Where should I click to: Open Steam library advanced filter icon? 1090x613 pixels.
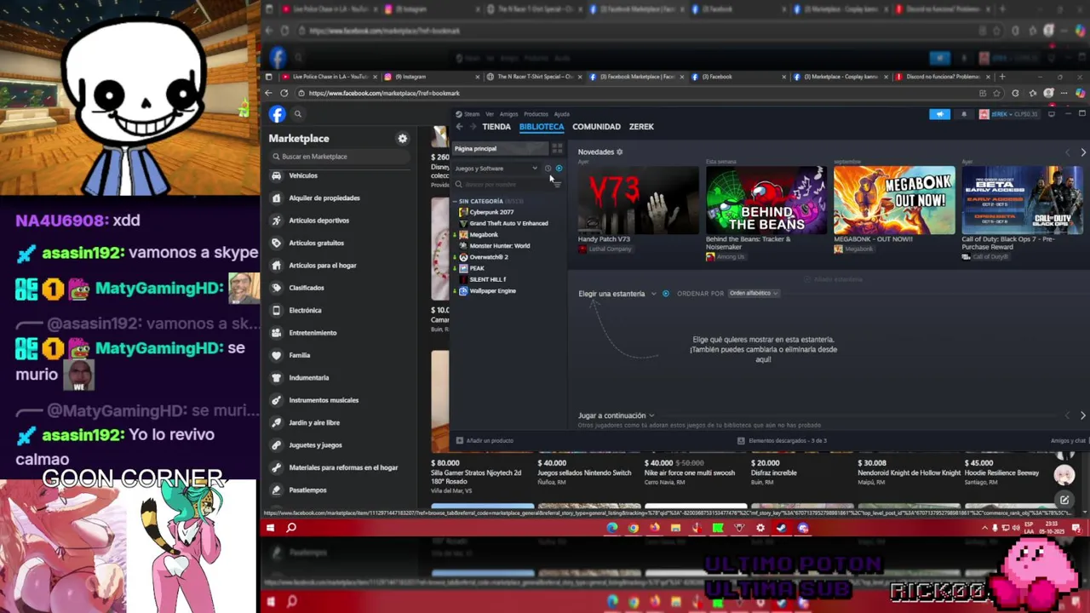tap(557, 184)
